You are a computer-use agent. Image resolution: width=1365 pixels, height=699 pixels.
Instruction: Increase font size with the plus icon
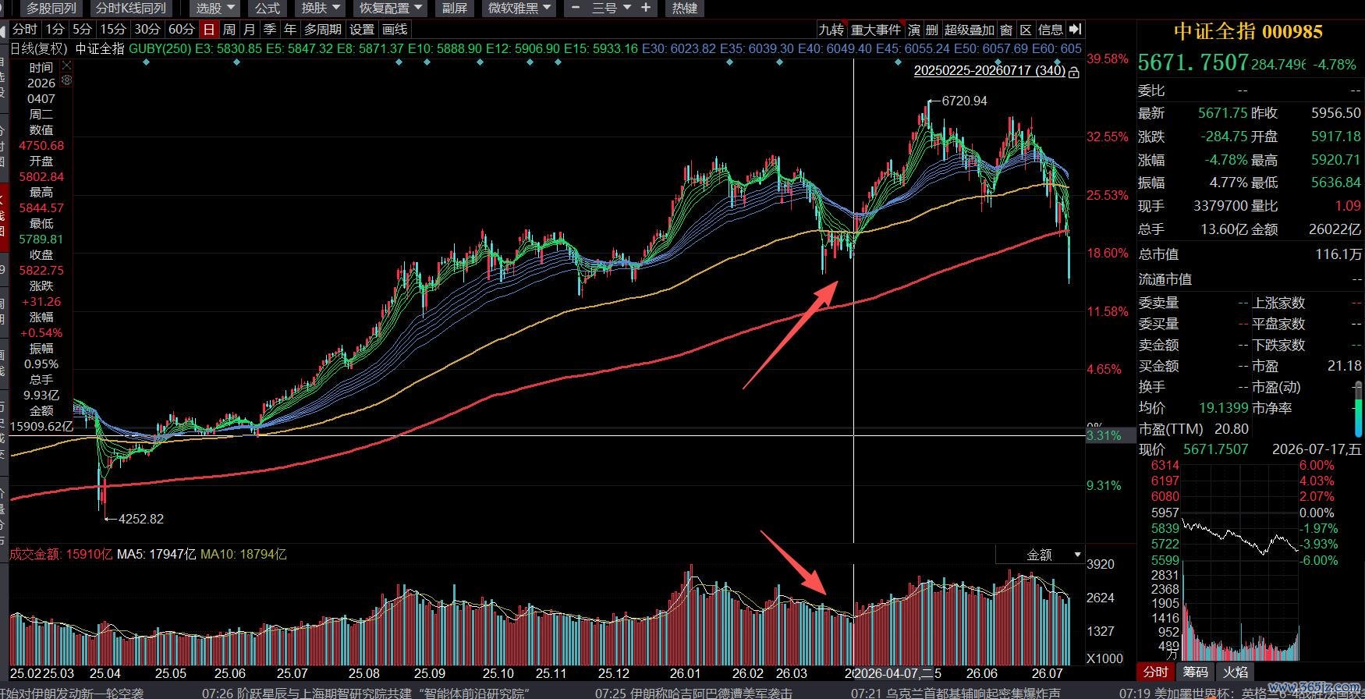646,8
